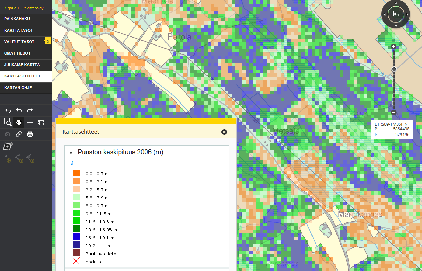
Task: Select the zoom-to-area magnifier tool
Action: [8, 122]
